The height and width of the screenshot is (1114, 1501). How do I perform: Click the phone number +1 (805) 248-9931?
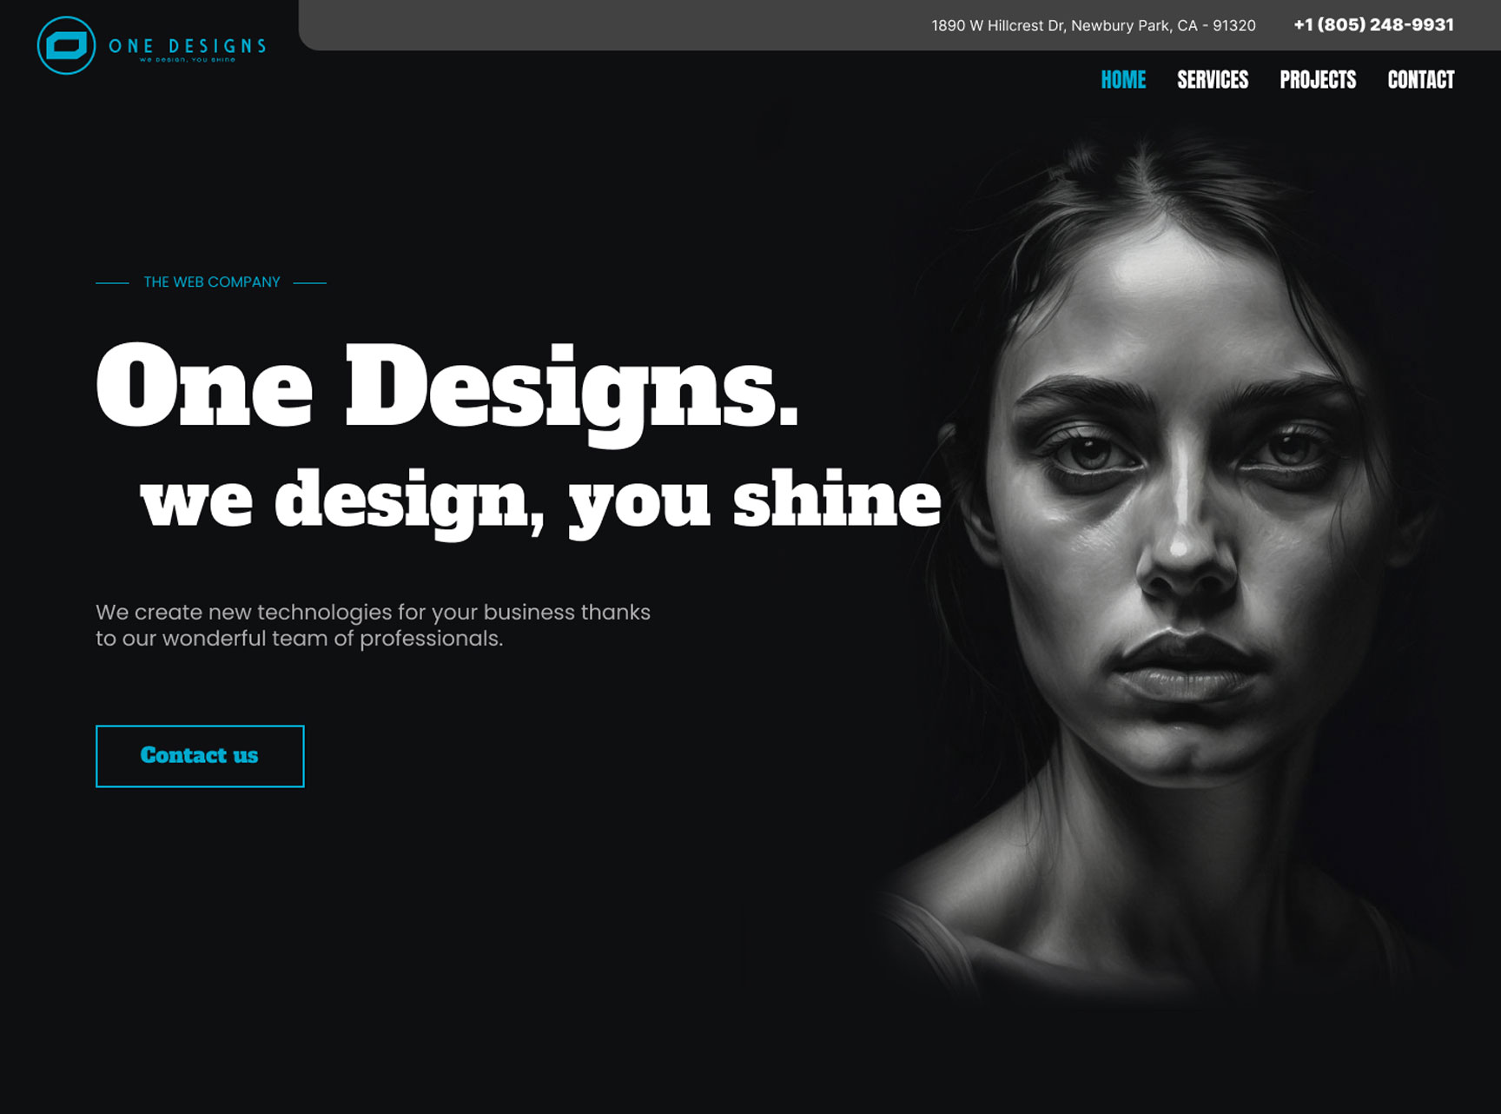(x=1373, y=24)
